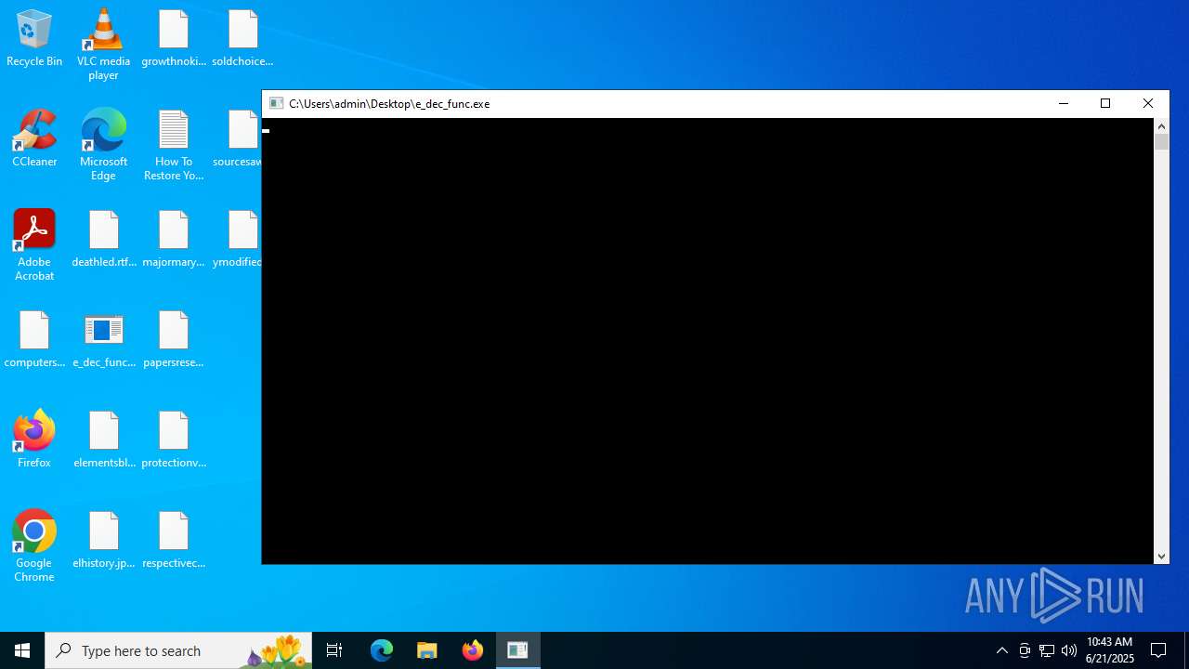Open the Recycle Bin desktop icon

(x=34, y=39)
